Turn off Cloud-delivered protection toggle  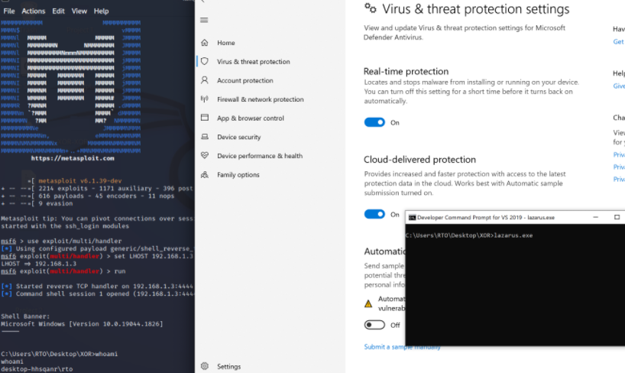click(374, 214)
